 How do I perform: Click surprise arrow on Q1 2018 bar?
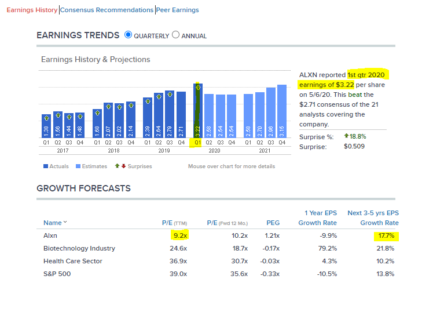point(97,113)
